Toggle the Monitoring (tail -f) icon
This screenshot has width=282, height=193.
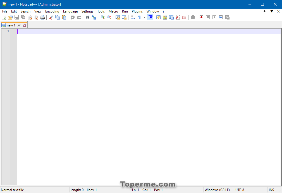(x=193, y=17)
